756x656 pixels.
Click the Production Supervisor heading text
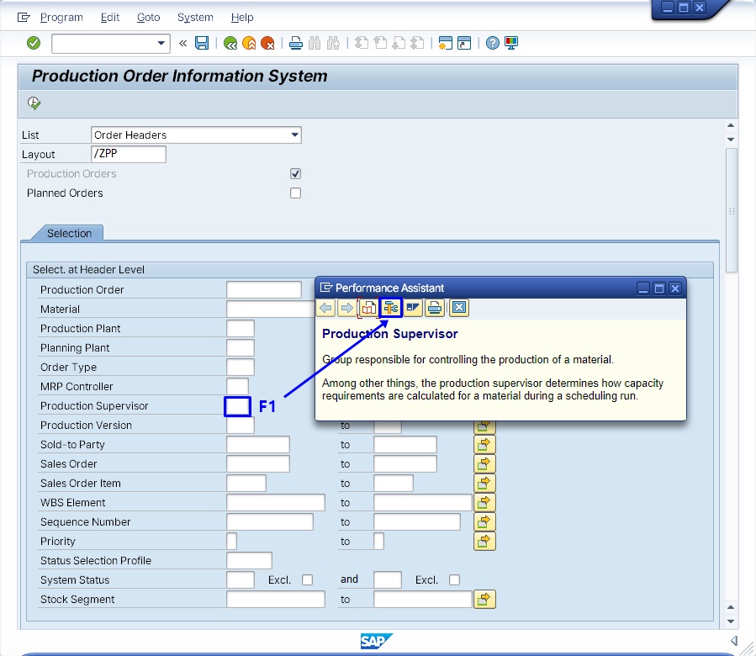tap(390, 334)
